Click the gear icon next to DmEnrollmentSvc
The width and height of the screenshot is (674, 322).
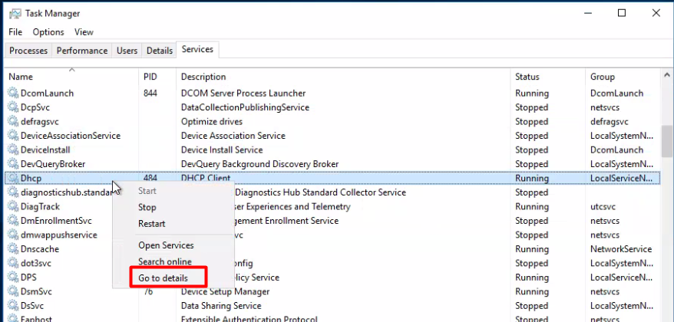(x=14, y=221)
